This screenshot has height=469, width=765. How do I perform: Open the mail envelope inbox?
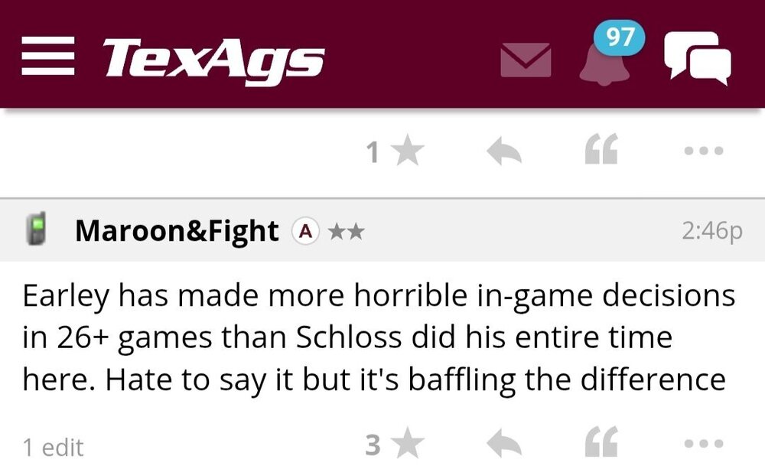526,60
